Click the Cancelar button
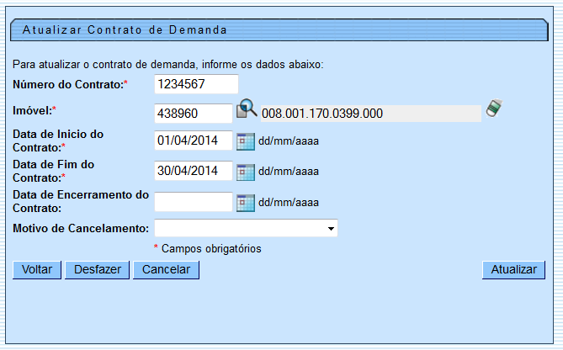This screenshot has height=350, width=563. 166,270
